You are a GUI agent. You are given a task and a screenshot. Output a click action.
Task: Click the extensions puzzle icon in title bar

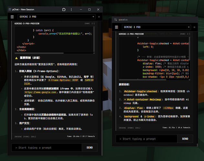[x=64, y=9]
